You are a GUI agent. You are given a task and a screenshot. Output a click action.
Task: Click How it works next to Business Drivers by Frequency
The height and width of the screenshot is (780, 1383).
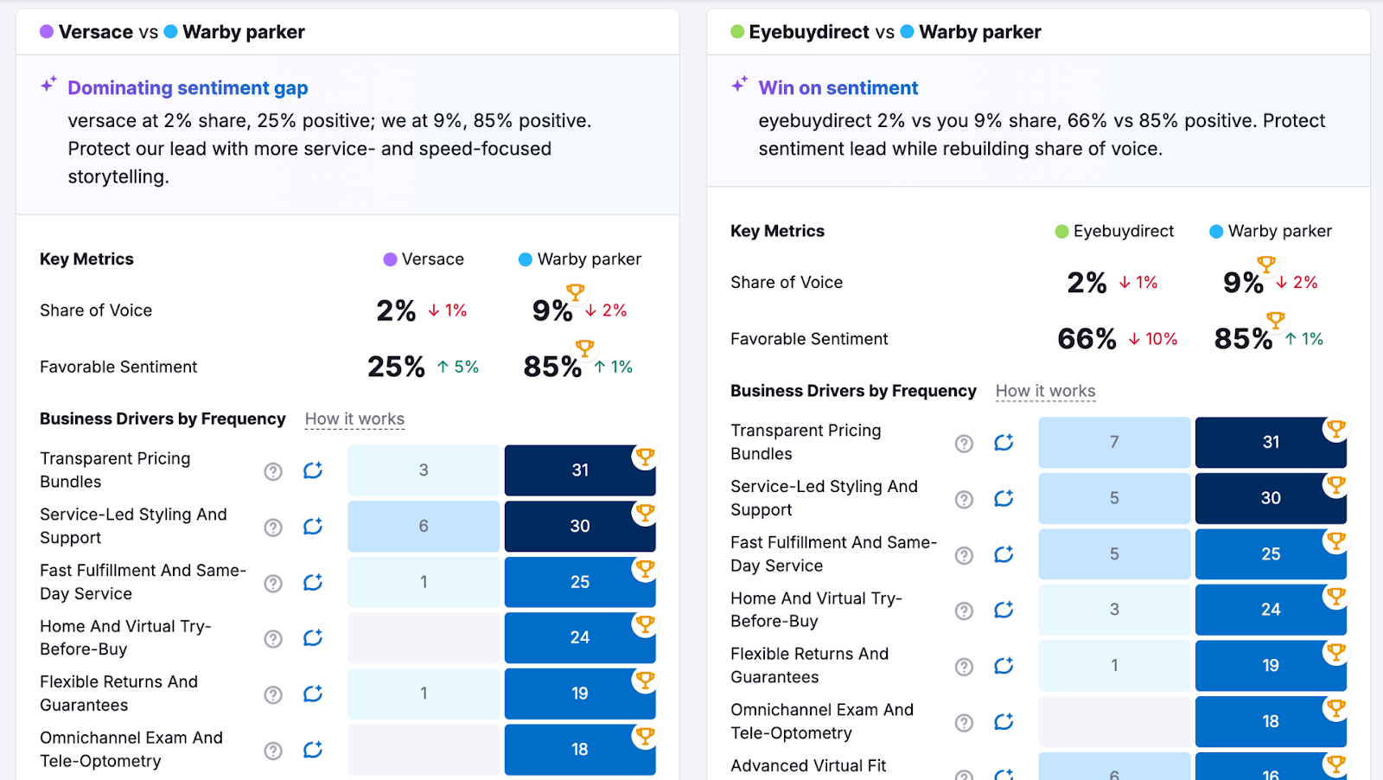click(x=1045, y=391)
